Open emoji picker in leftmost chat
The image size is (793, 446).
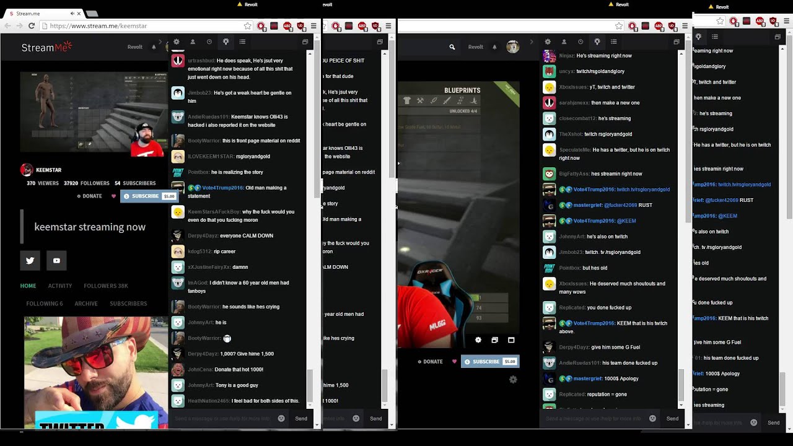(281, 419)
